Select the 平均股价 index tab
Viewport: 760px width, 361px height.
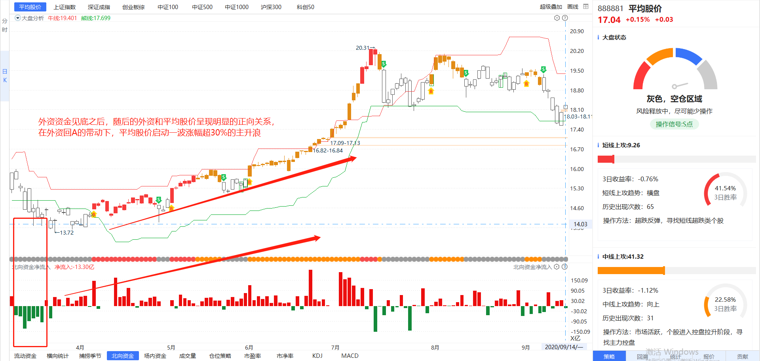tap(30, 7)
